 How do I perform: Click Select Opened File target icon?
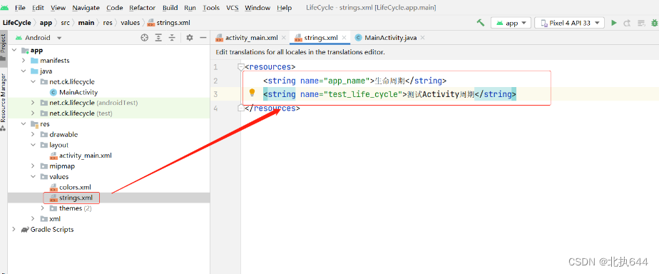pyautogui.click(x=145, y=37)
